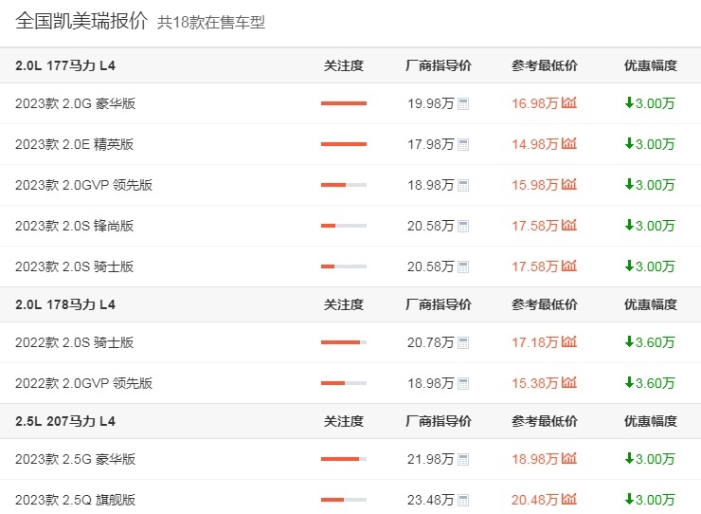The height and width of the screenshot is (514, 701).
Task: Open price trend chart icon next to 17.18万
Action: [x=569, y=341]
